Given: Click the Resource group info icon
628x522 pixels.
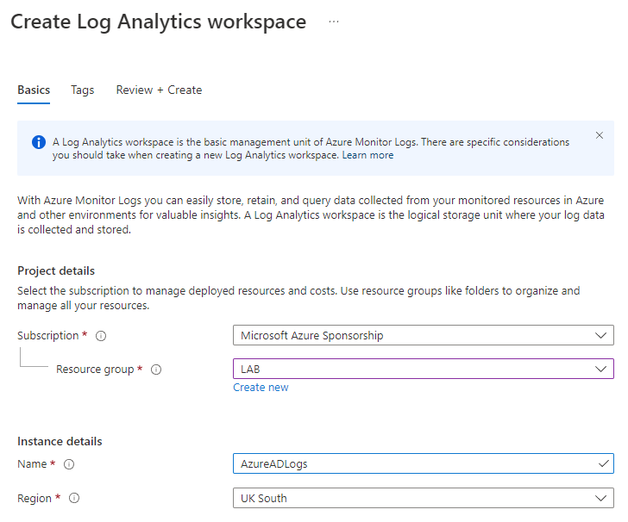Looking at the screenshot, I should [156, 370].
